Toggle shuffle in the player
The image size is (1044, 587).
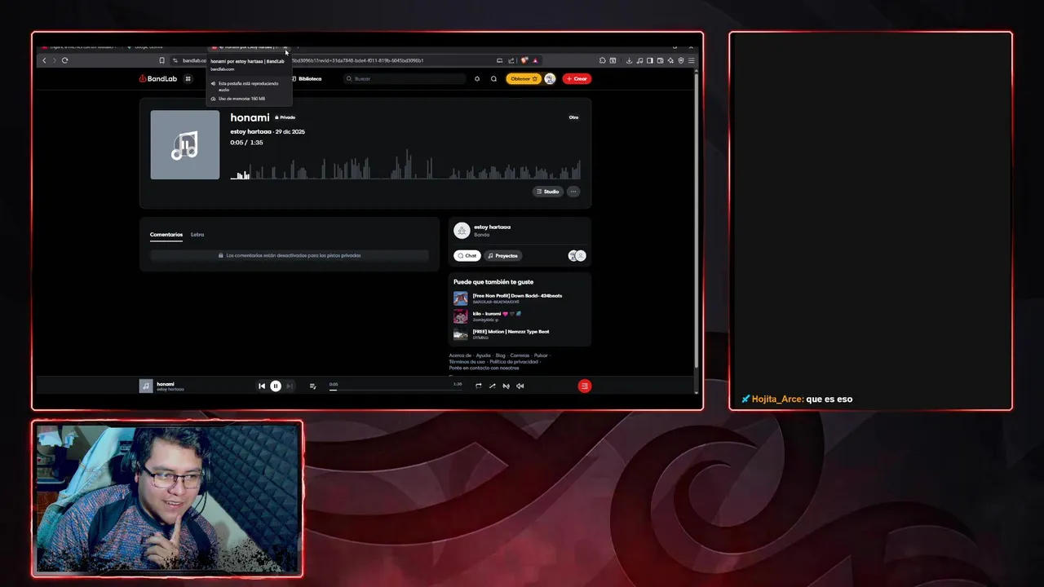492,386
